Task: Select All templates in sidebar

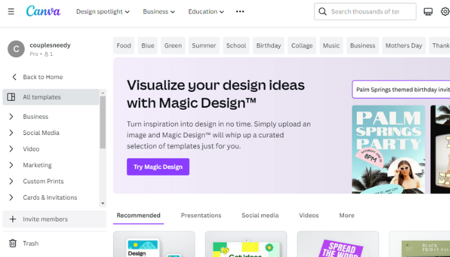Action: click(x=51, y=97)
